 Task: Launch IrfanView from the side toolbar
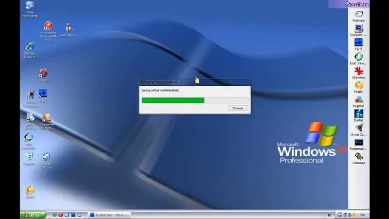click(x=359, y=73)
